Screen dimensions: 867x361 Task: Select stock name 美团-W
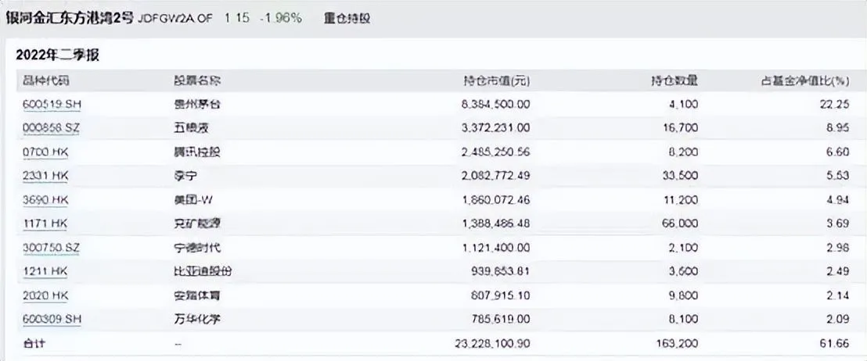pyautogui.click(x=192, y=200)
